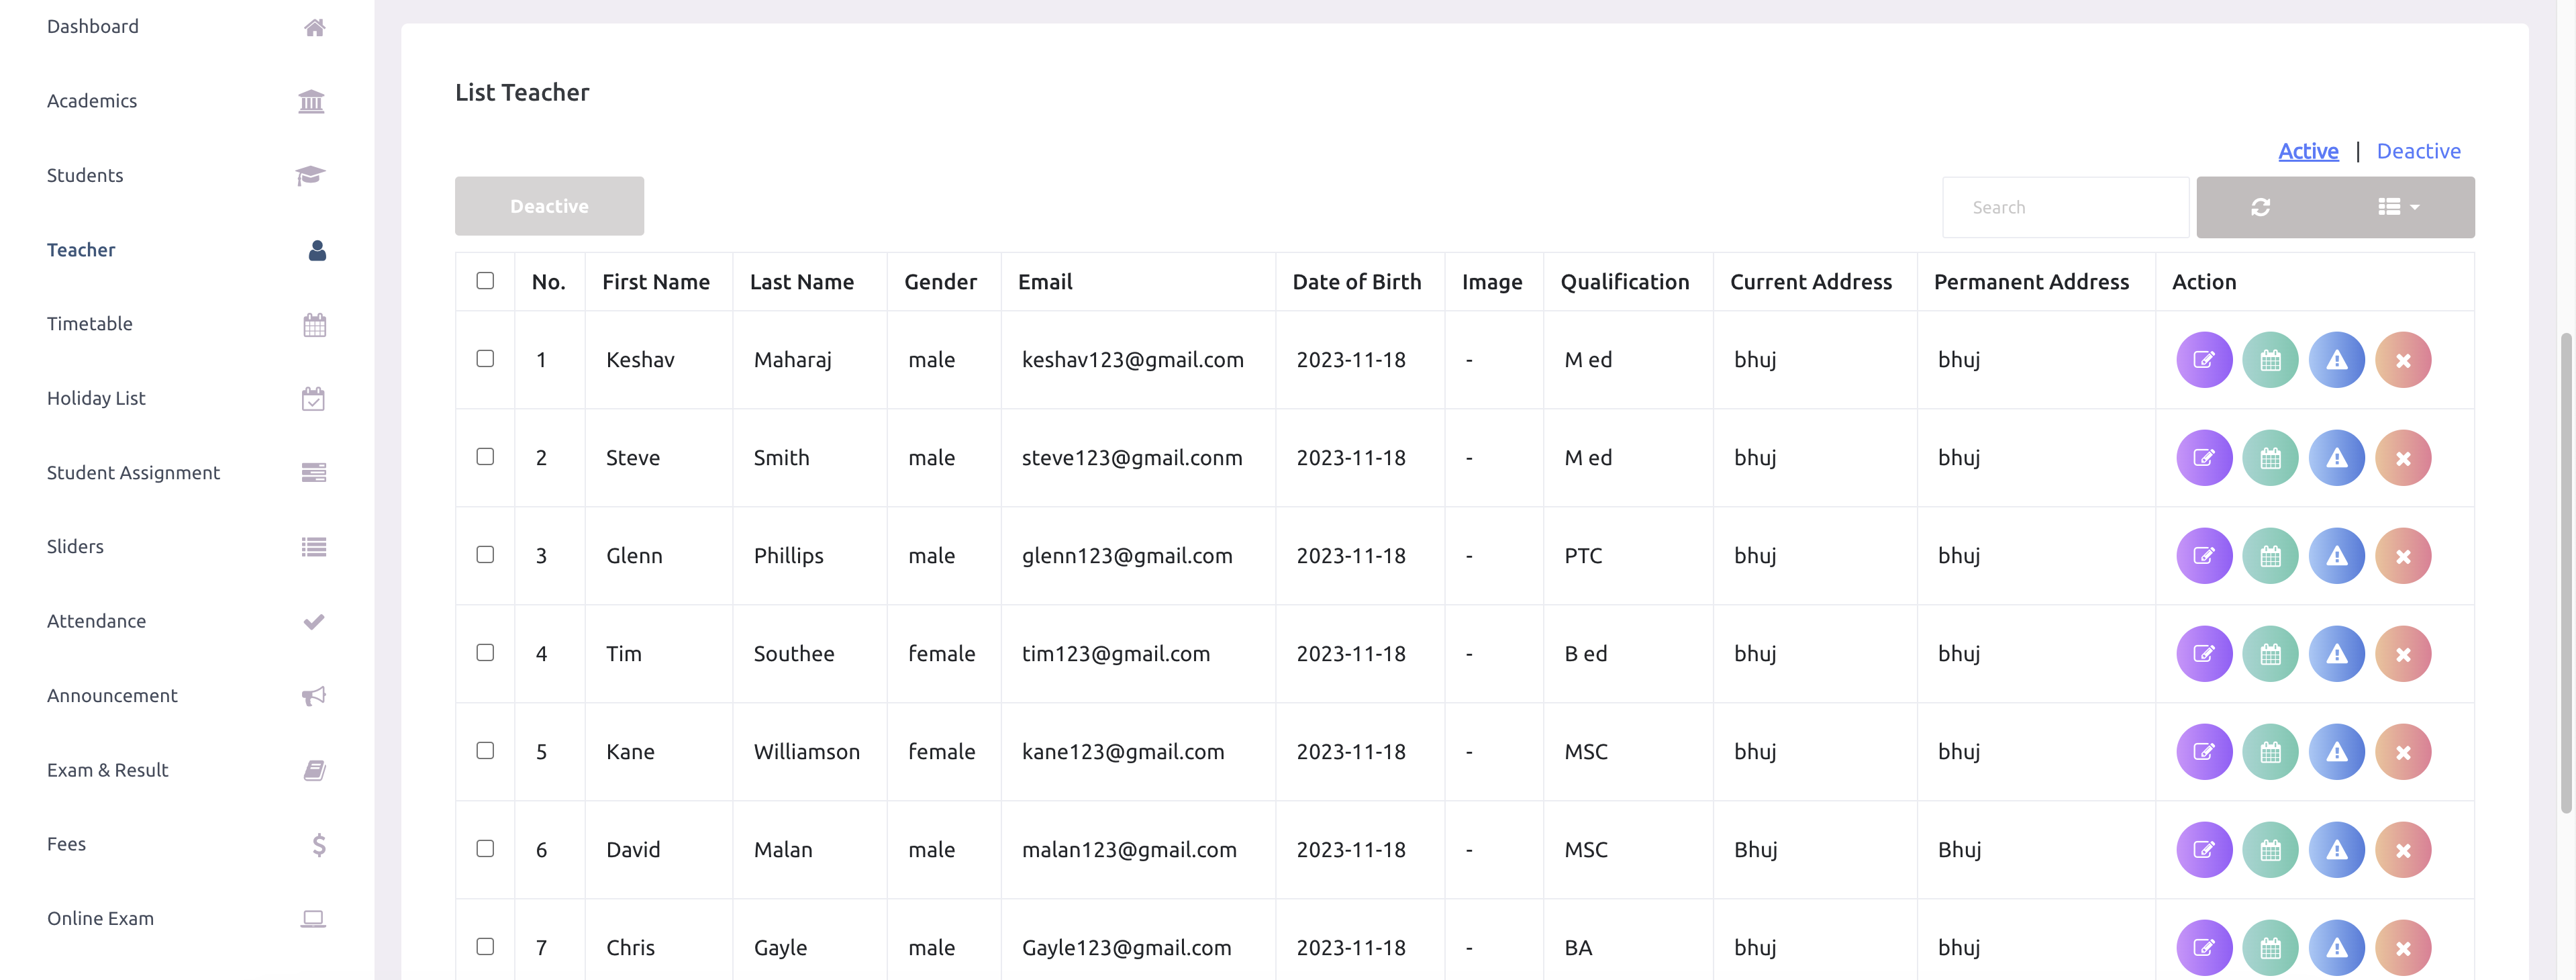This screenshot has width=2576, height=980.
Task: Click the blue warning icon for Glenn
Action: pos(2336,556)
